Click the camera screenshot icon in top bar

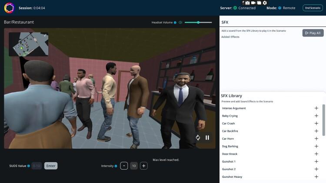248,3
